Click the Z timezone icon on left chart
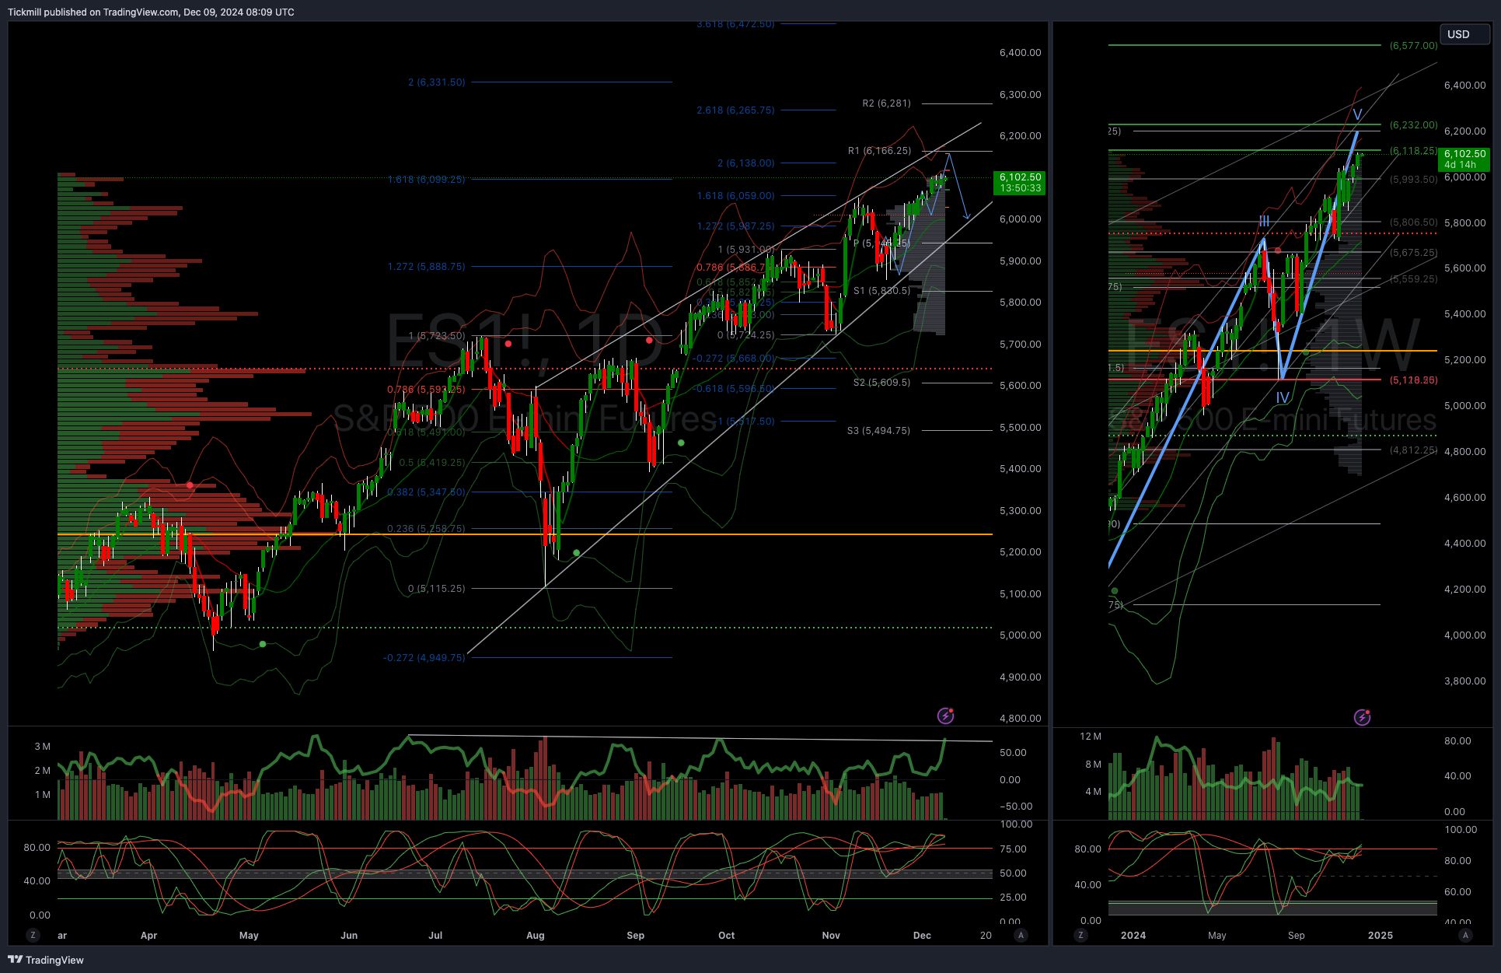This screenshot has height=973, width=1501. coord(33,935)
